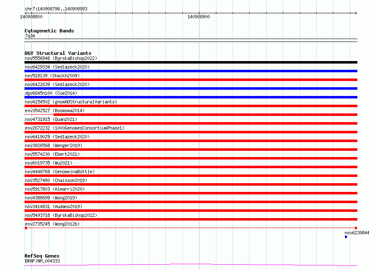Click the 140908900 ruler coordinate
Image resolution: width=369 pixels, height=270 pixels.
[x=199, y=17]
